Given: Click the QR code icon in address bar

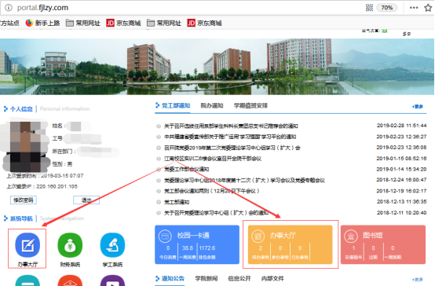Looking at the screenshot, I should tap(369, 8).
